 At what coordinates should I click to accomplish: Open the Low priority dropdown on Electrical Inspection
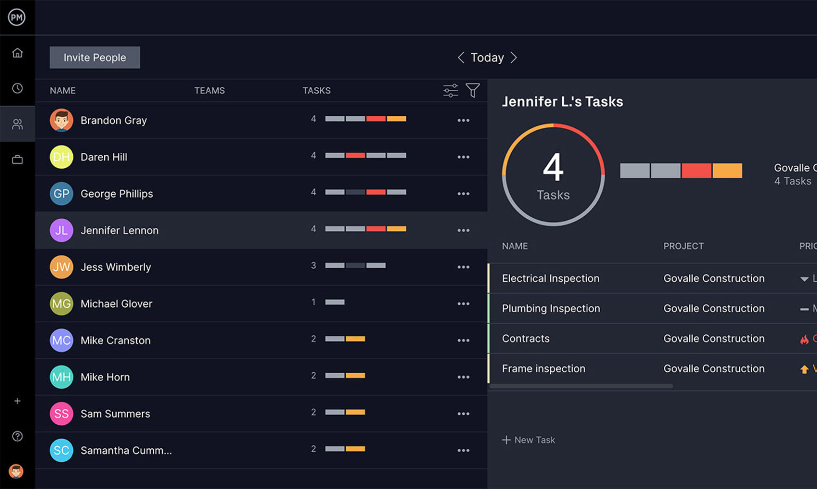pyautogui.click(x=804, y=278)
